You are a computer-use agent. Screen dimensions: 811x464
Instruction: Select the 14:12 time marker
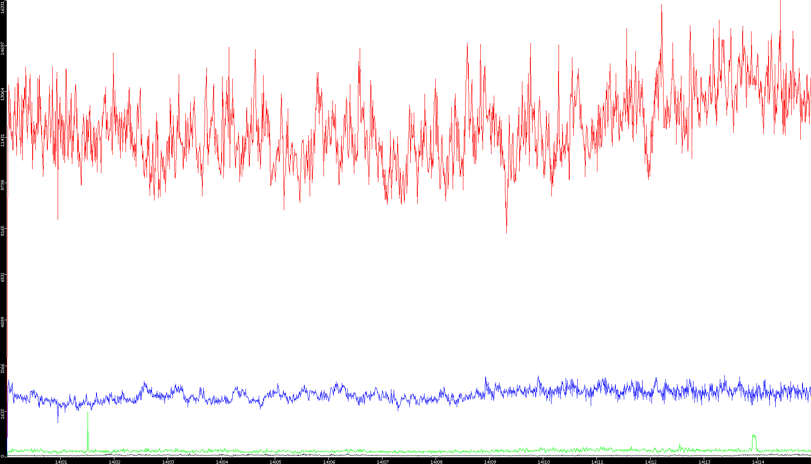pos(651,462)
